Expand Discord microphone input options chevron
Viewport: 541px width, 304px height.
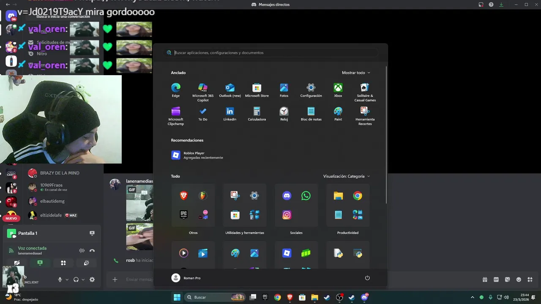click(67, 280)
